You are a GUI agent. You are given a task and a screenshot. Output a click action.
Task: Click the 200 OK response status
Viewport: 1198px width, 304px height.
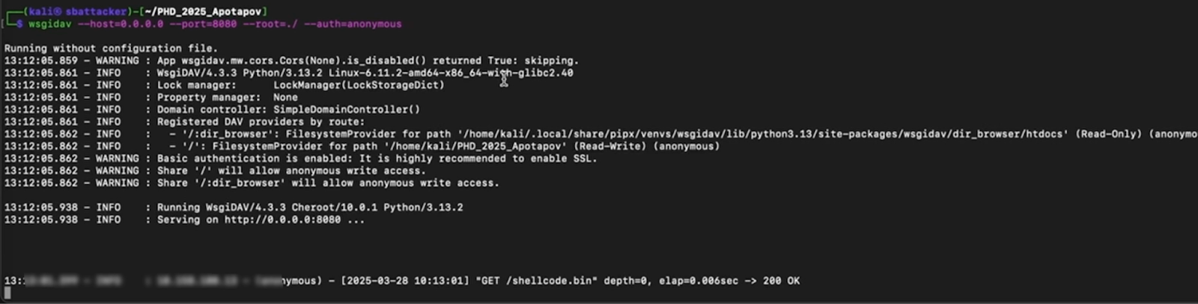click(x=781, y=281)
